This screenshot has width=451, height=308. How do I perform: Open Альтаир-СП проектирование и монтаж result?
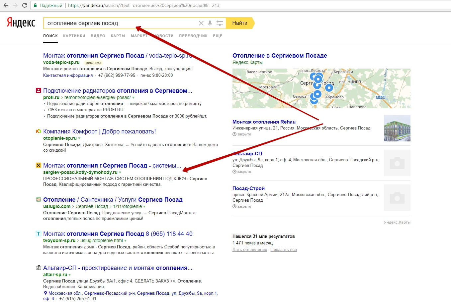click(x=118, y=268)
